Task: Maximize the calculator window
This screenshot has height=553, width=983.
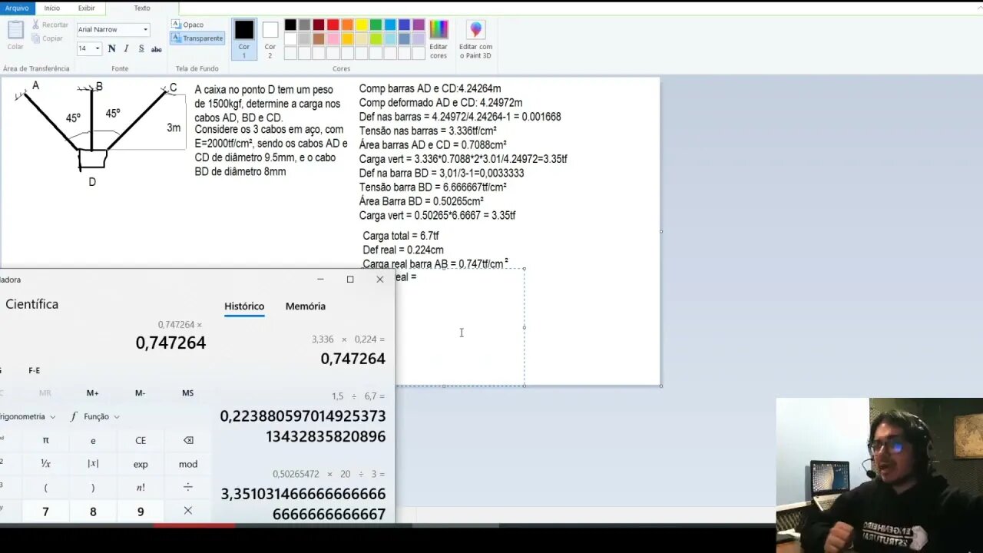Action: (x=350, y=280)
